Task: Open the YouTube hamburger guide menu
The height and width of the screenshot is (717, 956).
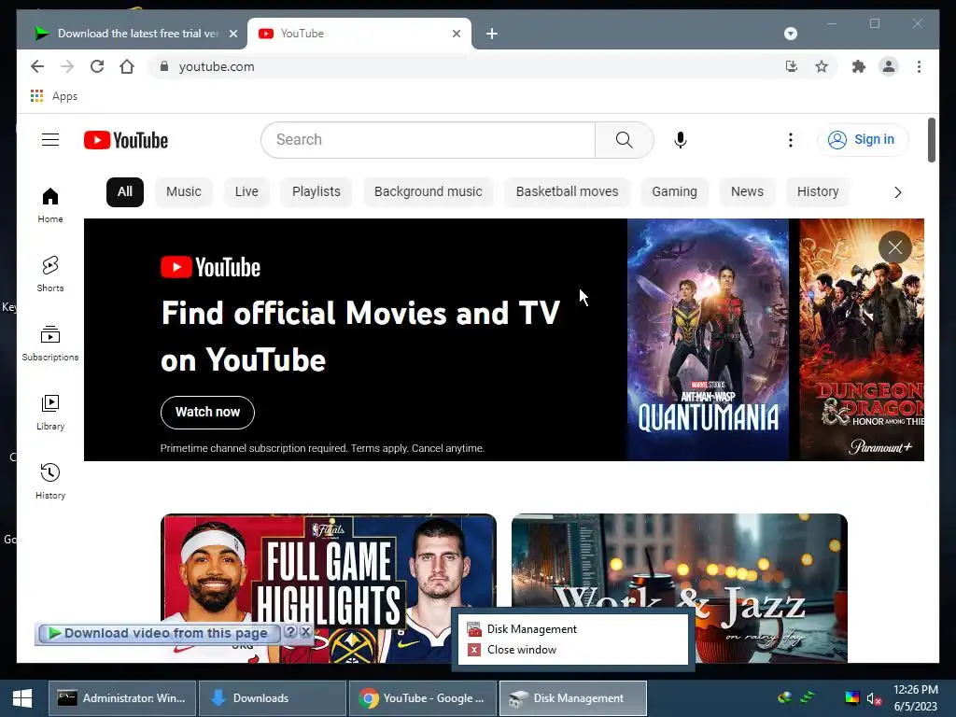Action: pos(50,140)
